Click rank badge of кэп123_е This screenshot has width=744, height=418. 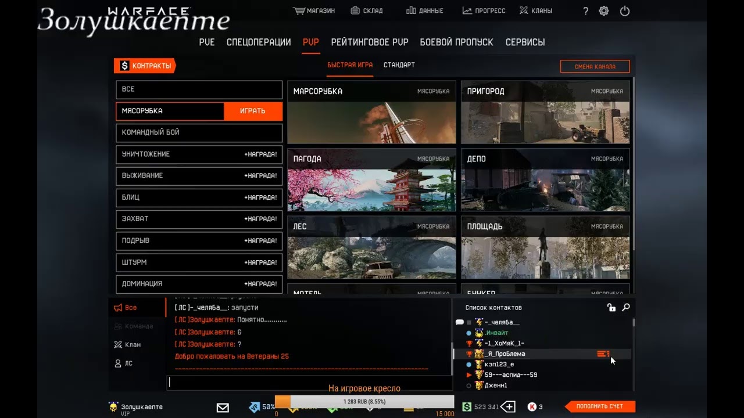(480, 365)
